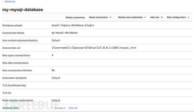Click the plus icon beside Add role

162,17
